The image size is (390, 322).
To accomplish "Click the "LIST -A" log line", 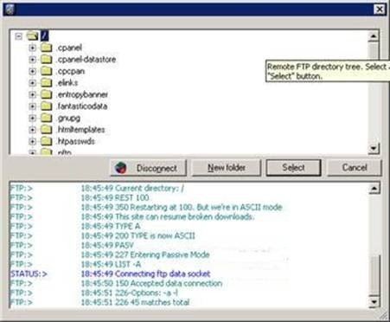I will click(111, 264).
